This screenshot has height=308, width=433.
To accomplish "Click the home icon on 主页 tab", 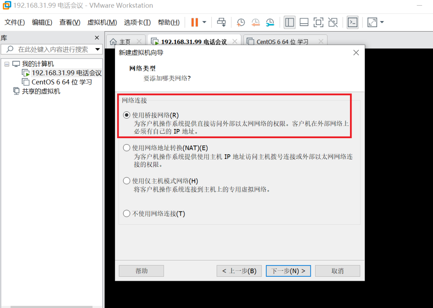I will (x=113, y=42).
